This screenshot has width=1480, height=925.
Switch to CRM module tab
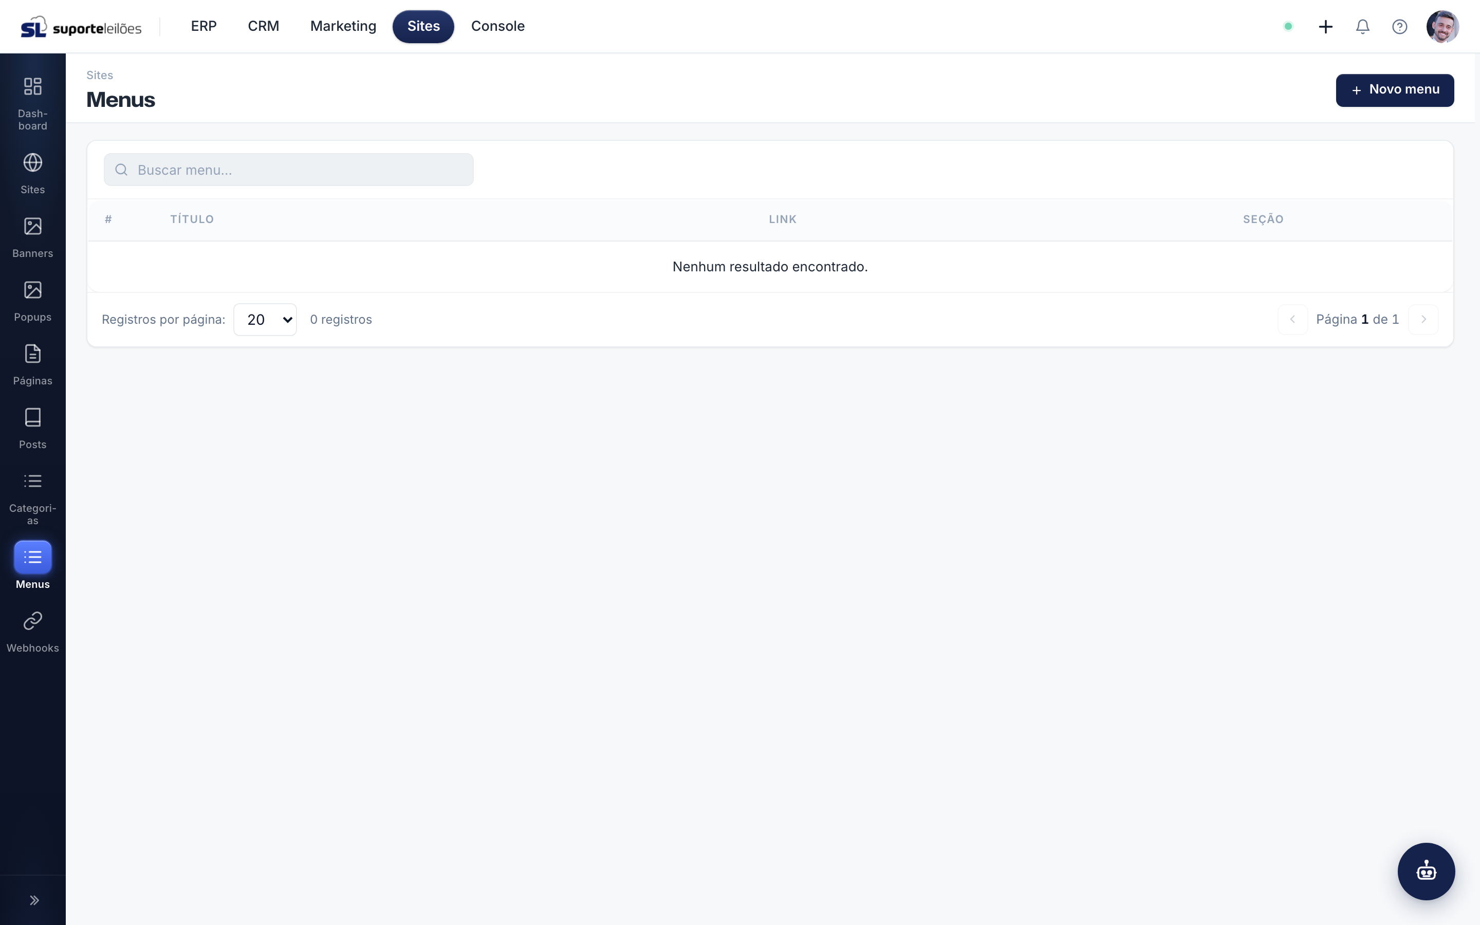coord(264,26)
